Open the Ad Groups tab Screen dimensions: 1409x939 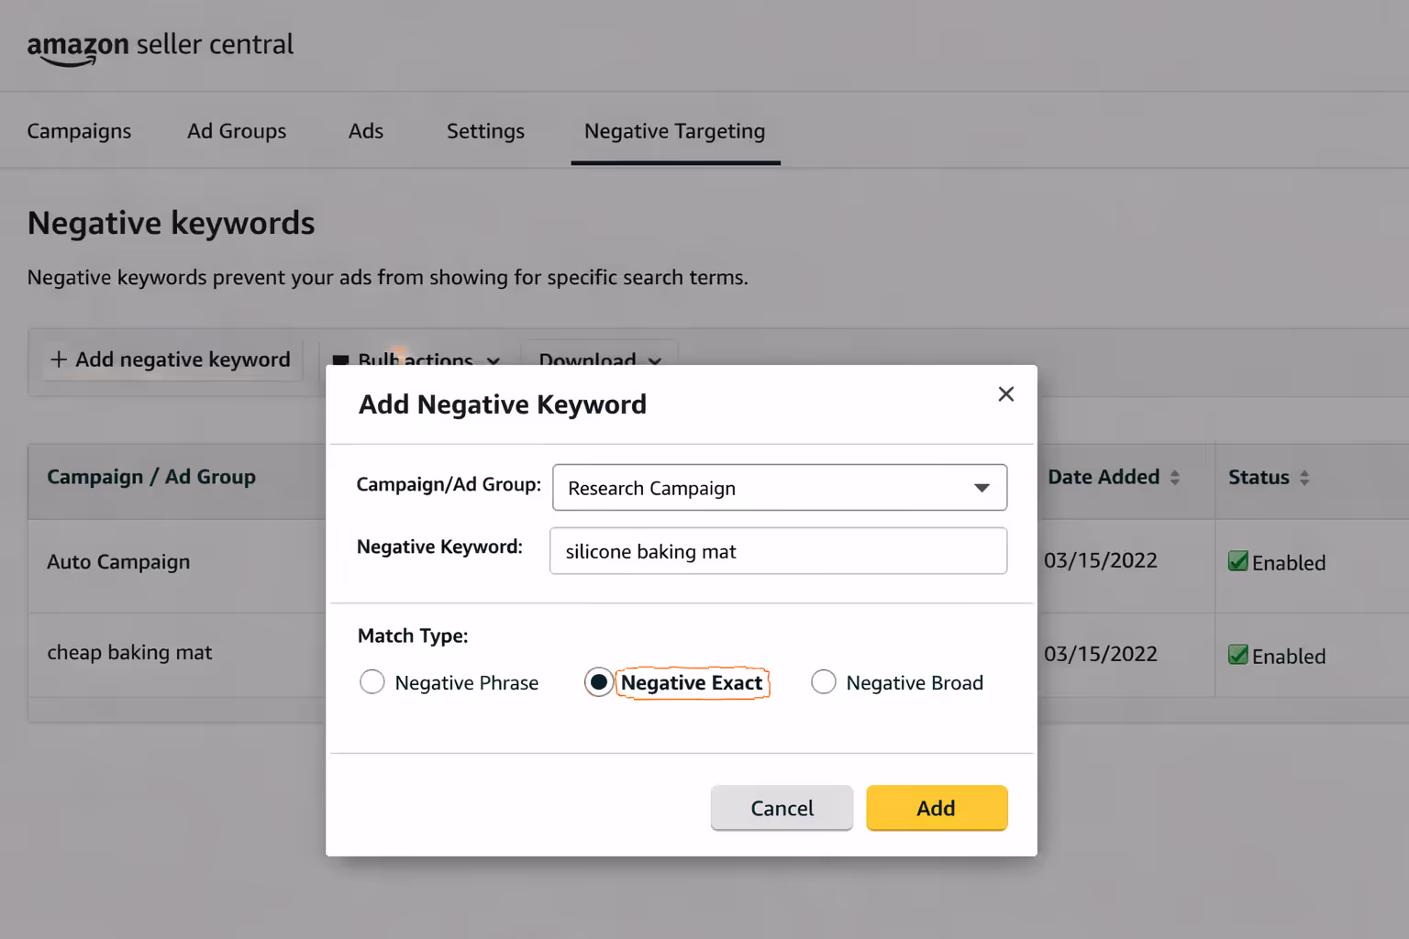(x=236, y=130)
